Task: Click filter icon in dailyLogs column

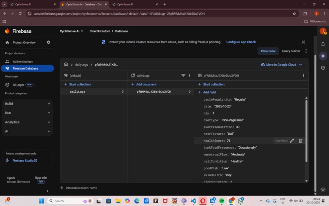Action: [x=183, y=76]
